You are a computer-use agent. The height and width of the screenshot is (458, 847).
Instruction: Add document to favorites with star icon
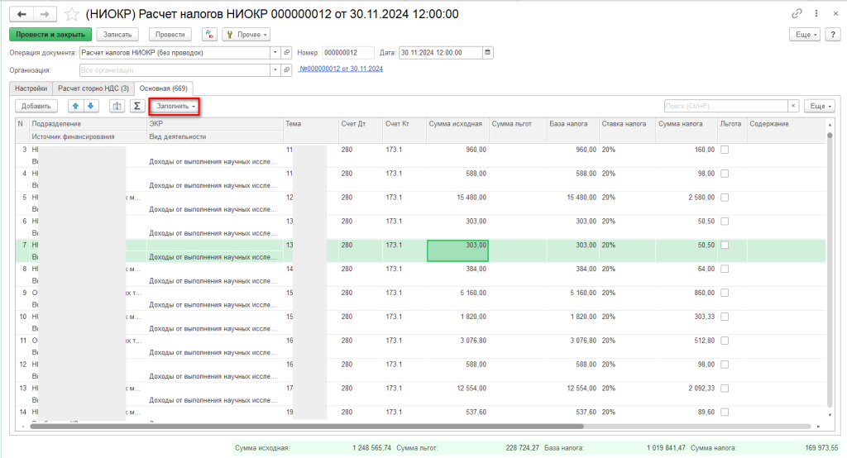click(x=72, y=14)
